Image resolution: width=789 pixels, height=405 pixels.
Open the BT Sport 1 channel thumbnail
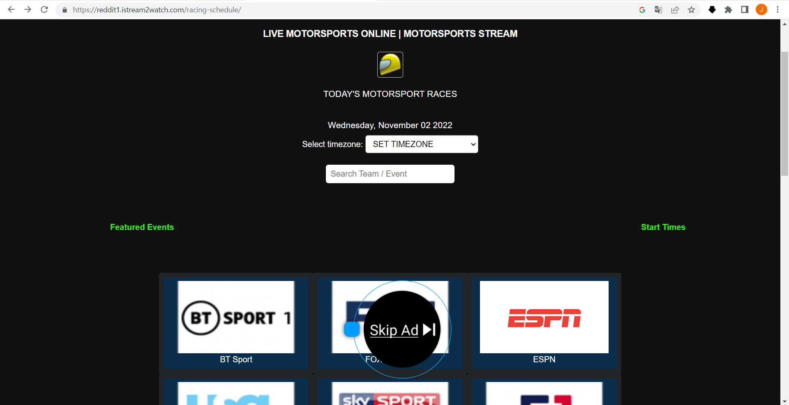236,317
